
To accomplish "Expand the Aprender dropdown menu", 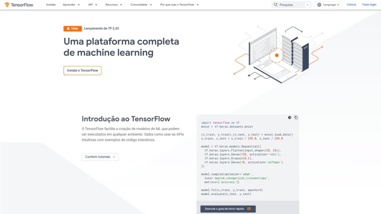I will 71,5.
